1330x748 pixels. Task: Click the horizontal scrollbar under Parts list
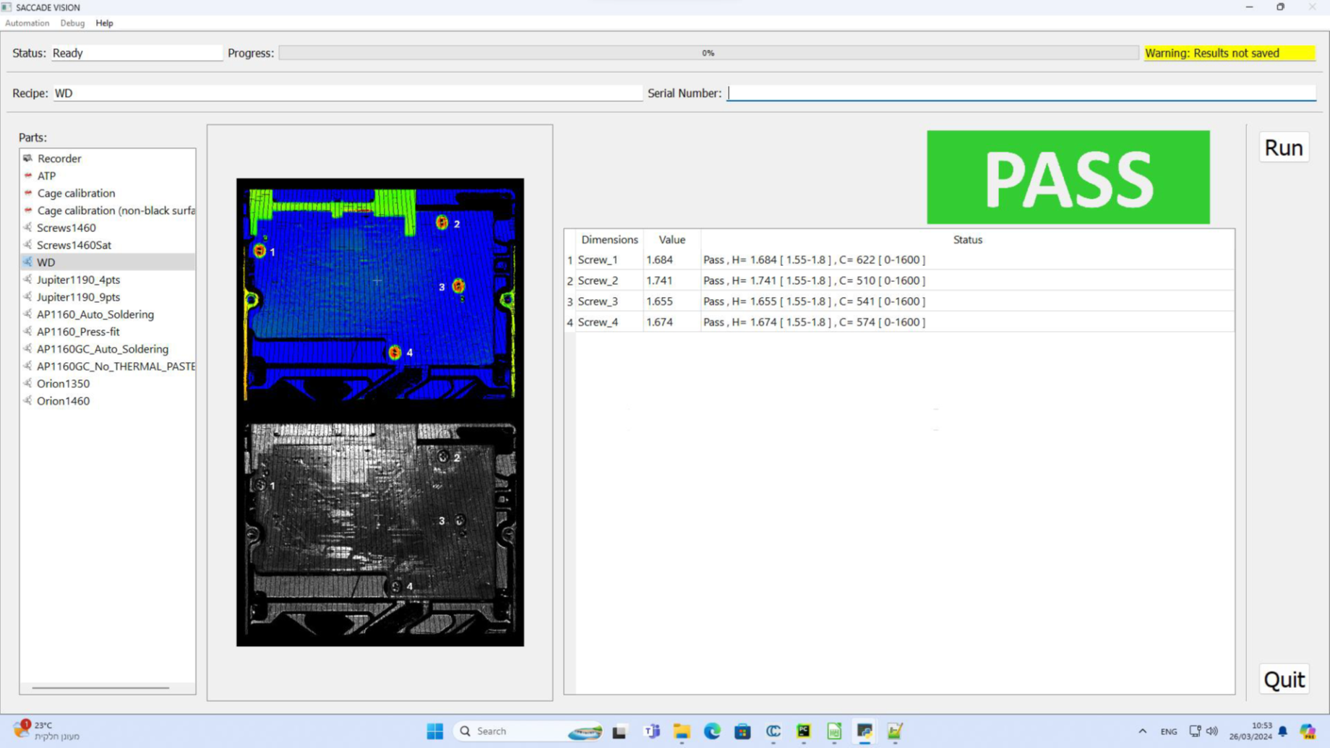click(100, 687)
